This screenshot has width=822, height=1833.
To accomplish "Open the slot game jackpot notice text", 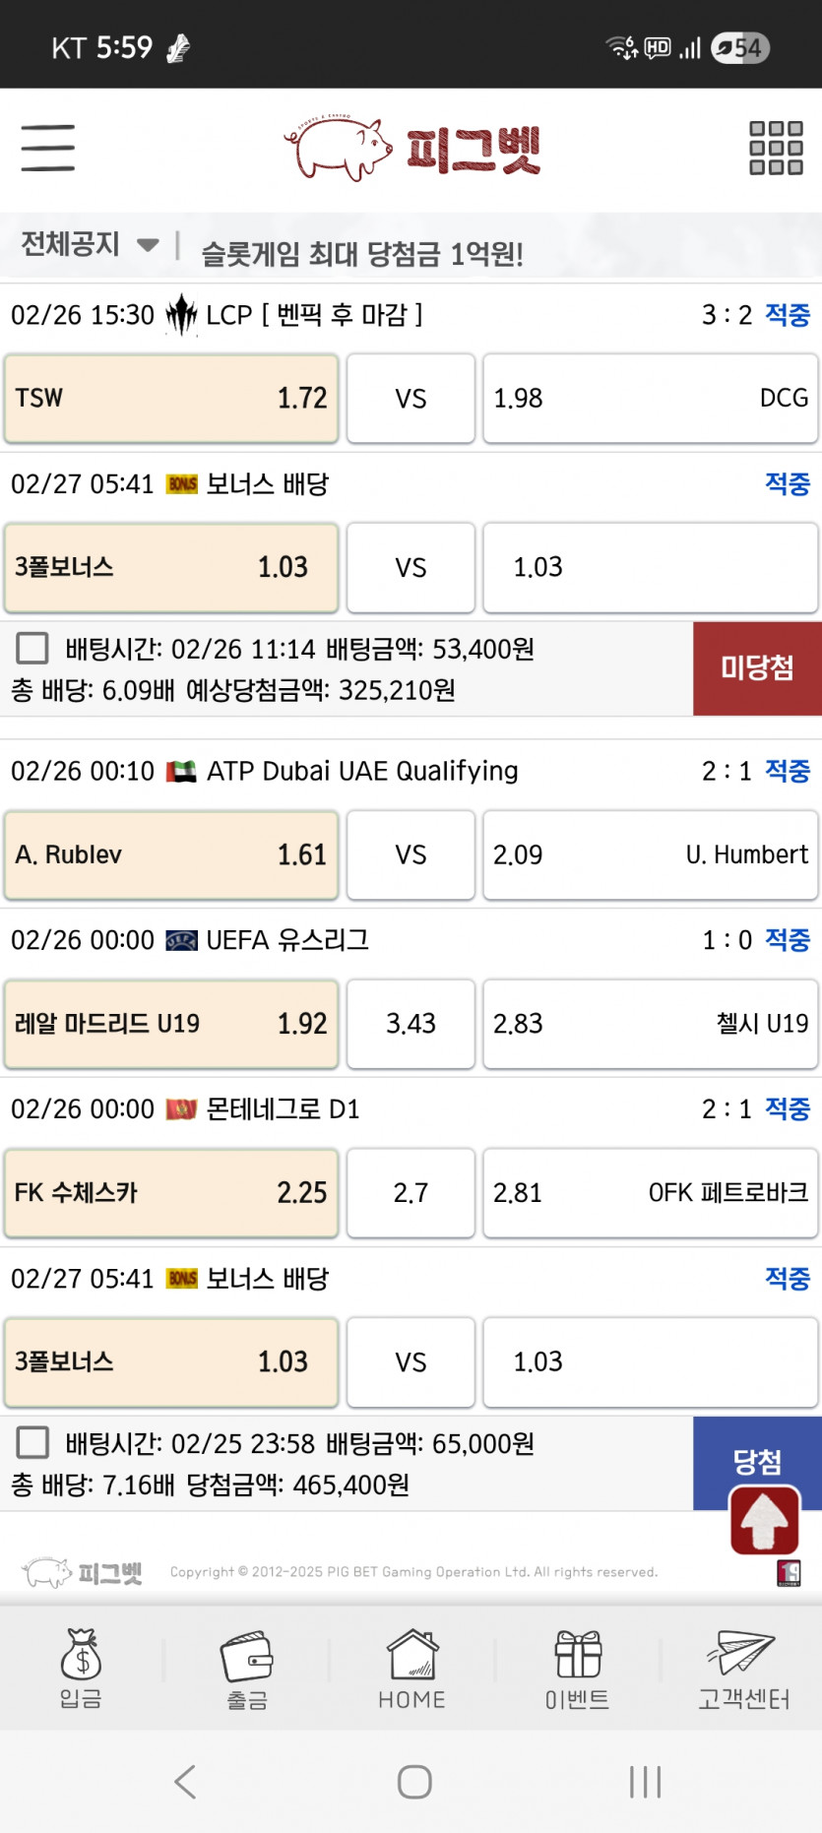I will click(362, 255).
